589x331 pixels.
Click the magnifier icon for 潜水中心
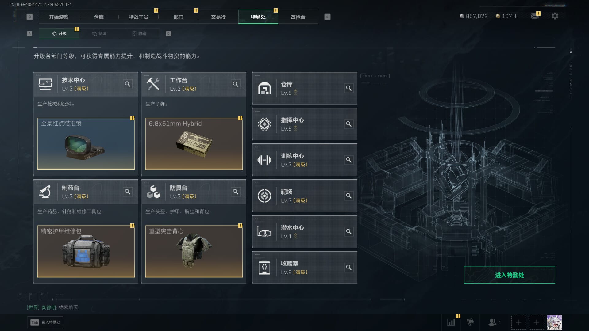349,232
